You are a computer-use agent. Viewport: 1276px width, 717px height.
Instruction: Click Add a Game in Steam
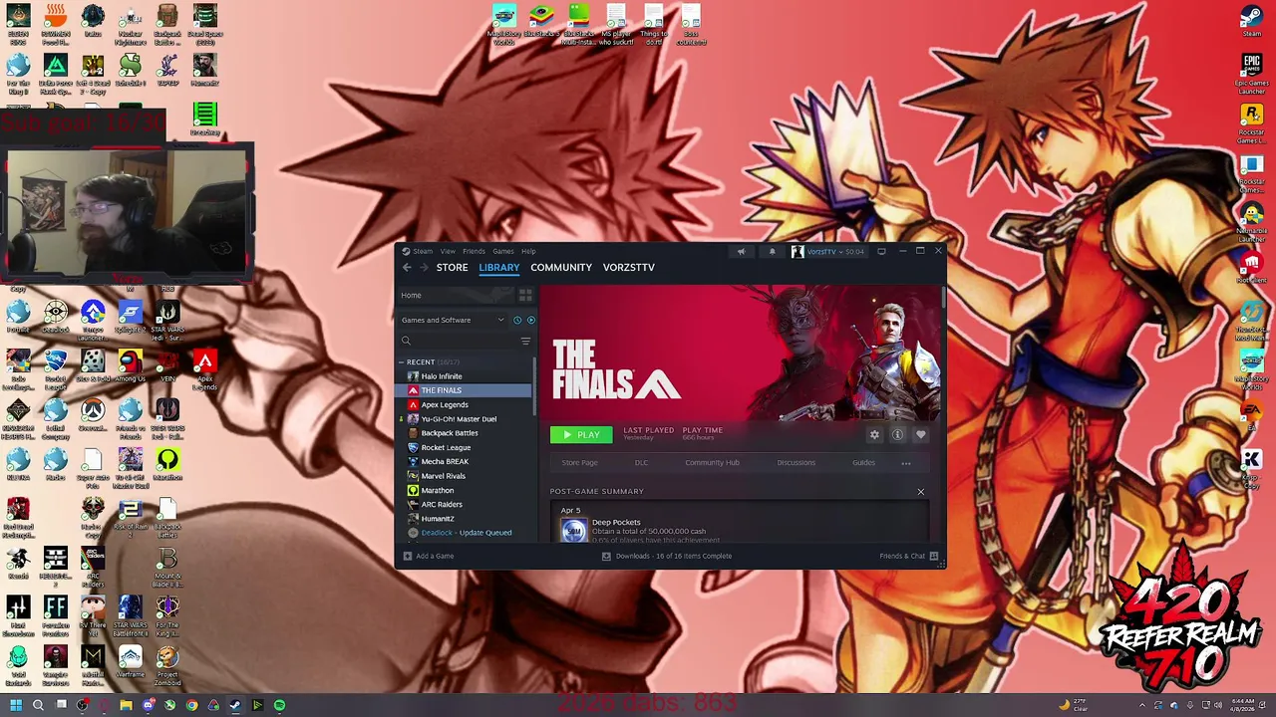coord(429,556)
